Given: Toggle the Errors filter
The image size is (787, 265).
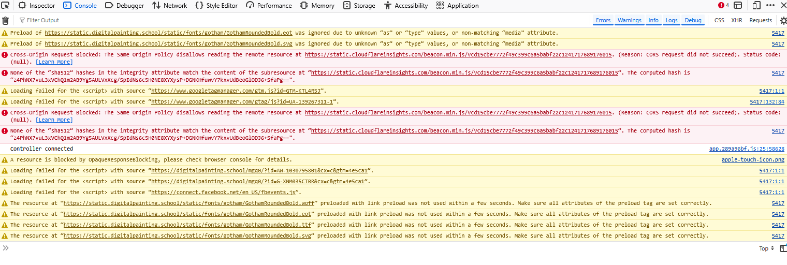Looking at the screenshot, I should click(603, 21).
